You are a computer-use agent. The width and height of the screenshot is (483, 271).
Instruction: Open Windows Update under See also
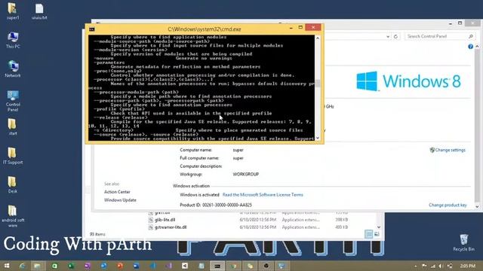point(120,200)
